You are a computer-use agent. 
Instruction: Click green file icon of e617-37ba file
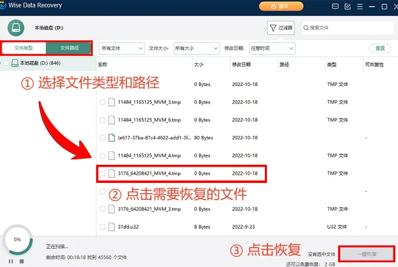tap(112, 138)
